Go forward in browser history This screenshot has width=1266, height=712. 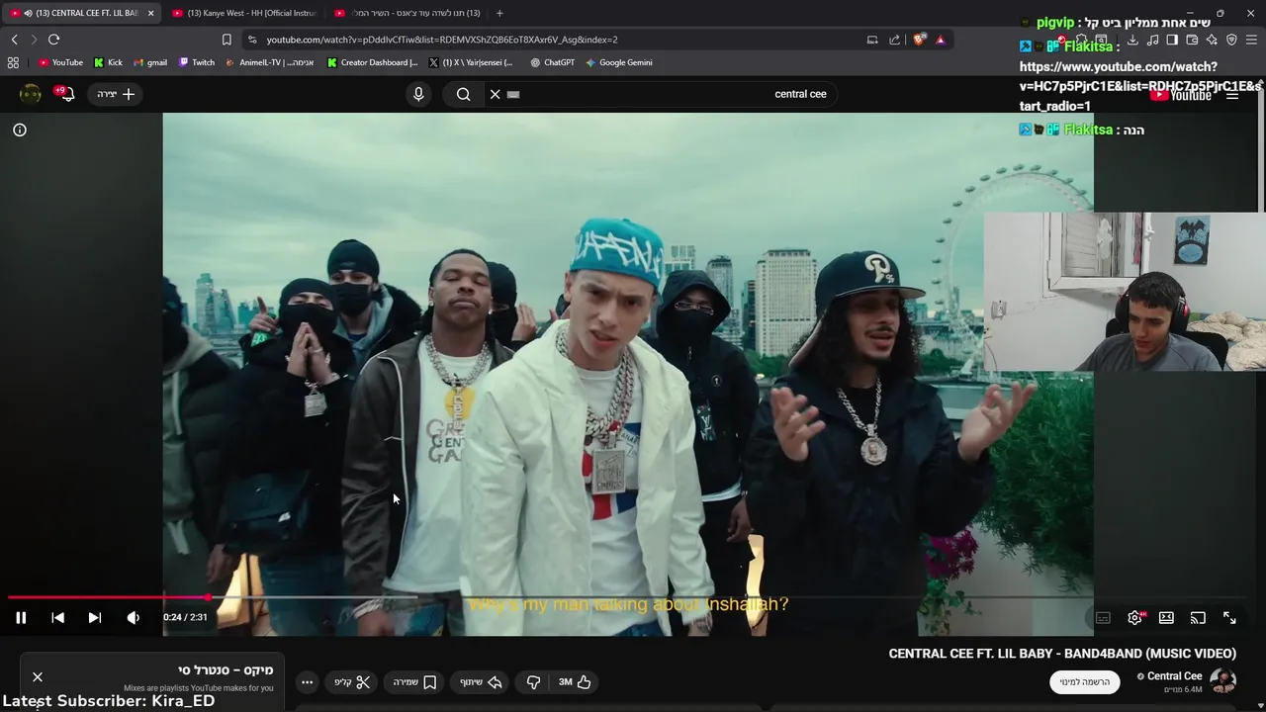tap(34, 40)
